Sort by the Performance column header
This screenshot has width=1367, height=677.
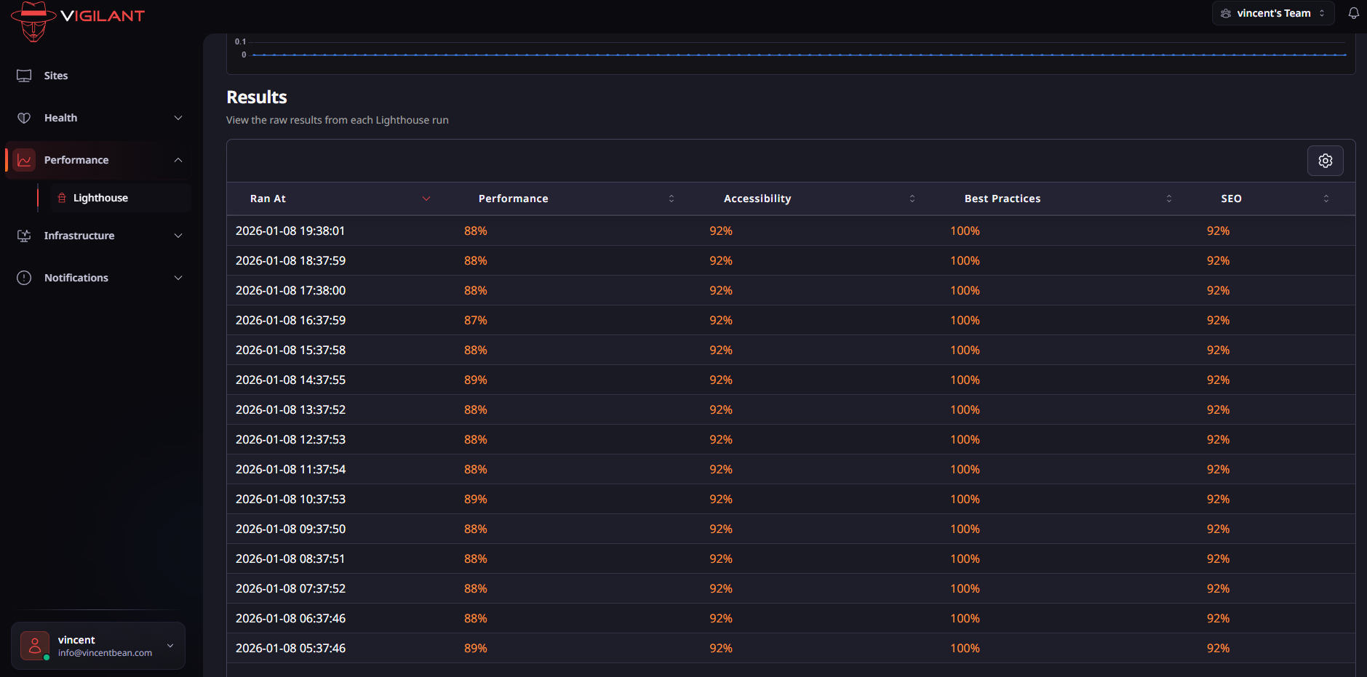(513, 199)
